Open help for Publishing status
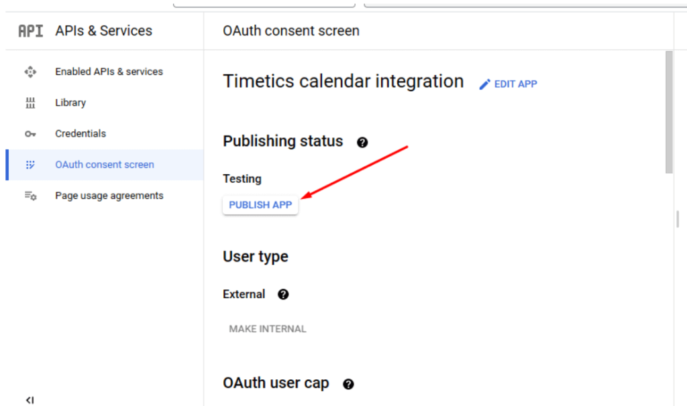Screen dimensions: 687x406 362,142
